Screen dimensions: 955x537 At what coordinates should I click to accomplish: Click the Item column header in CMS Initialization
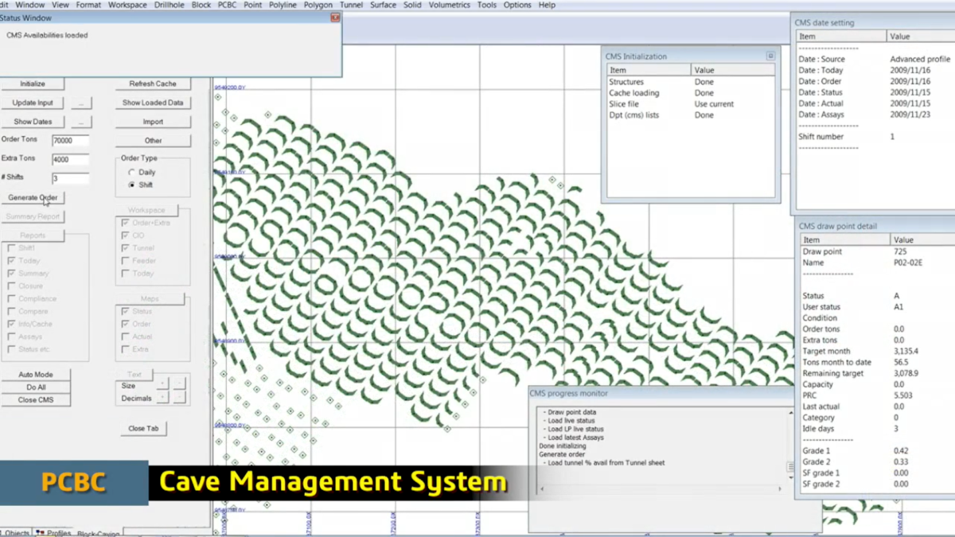[x=649, y=70]
